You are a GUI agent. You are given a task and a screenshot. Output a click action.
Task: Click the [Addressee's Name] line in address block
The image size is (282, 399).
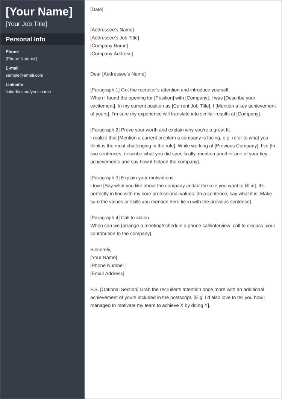click(112, 30)
